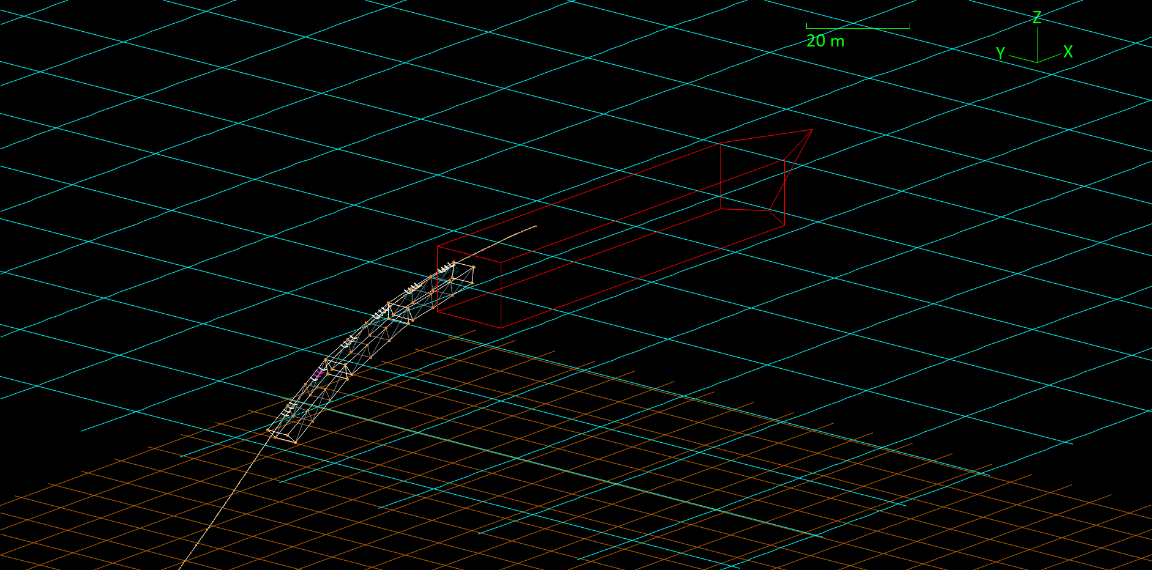Image resolution: width=1152 pixels, height=570 pixels.
Task: Click the pointed bow tip of red vessel
Action: click(x=812, y=130)
